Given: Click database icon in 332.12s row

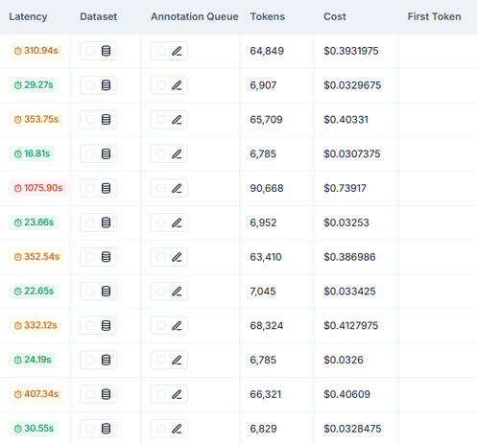Looking at the screenshot, I should (106, 325).
